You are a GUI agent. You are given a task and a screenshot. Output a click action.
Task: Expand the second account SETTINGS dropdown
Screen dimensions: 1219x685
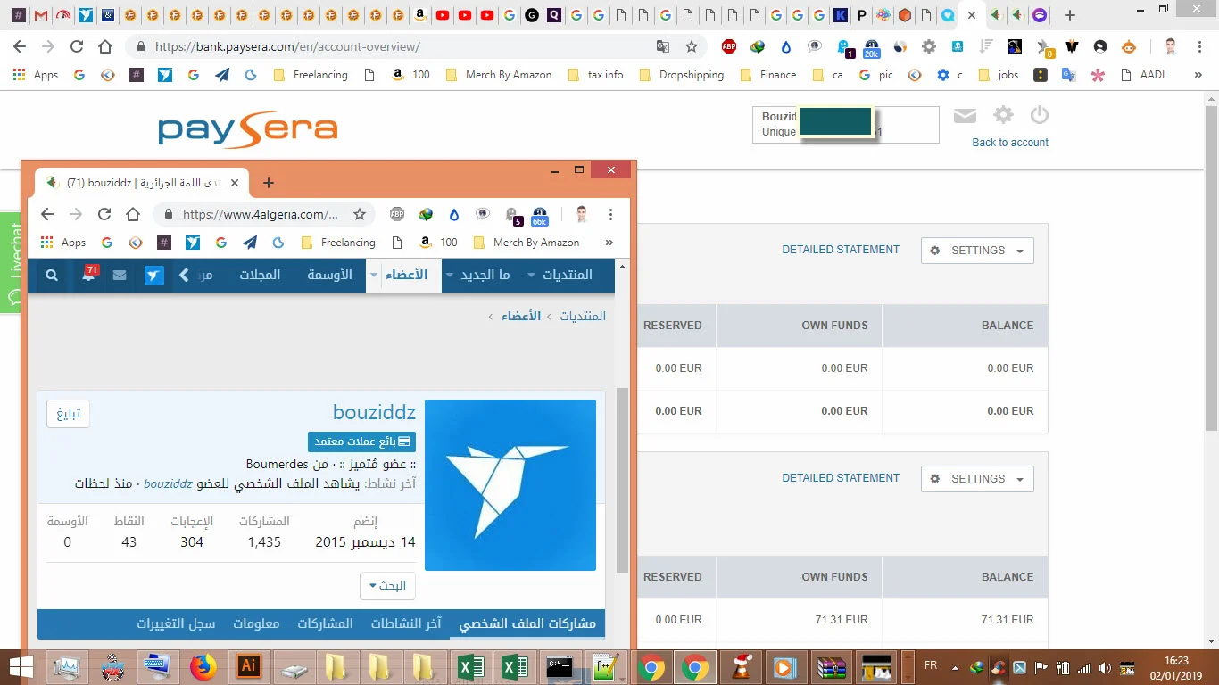click(977, 479)
